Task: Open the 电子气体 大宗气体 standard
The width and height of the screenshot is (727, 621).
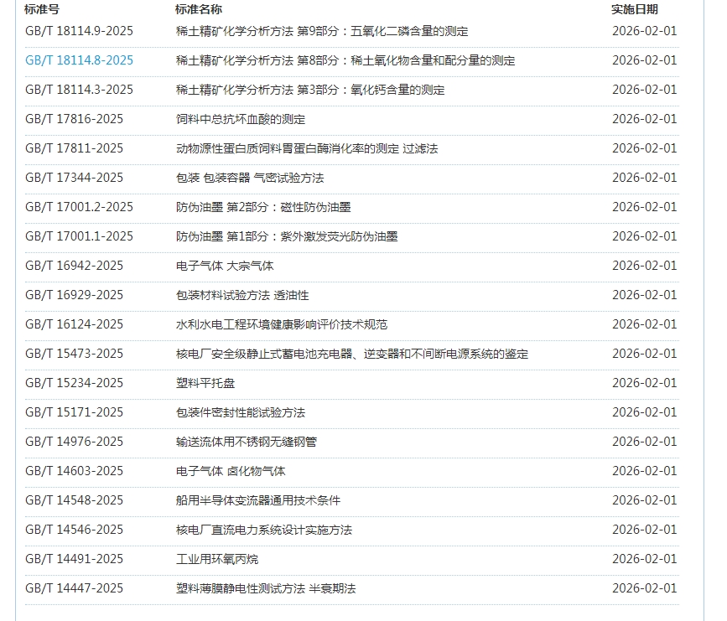Action: (x=225, y=266)
